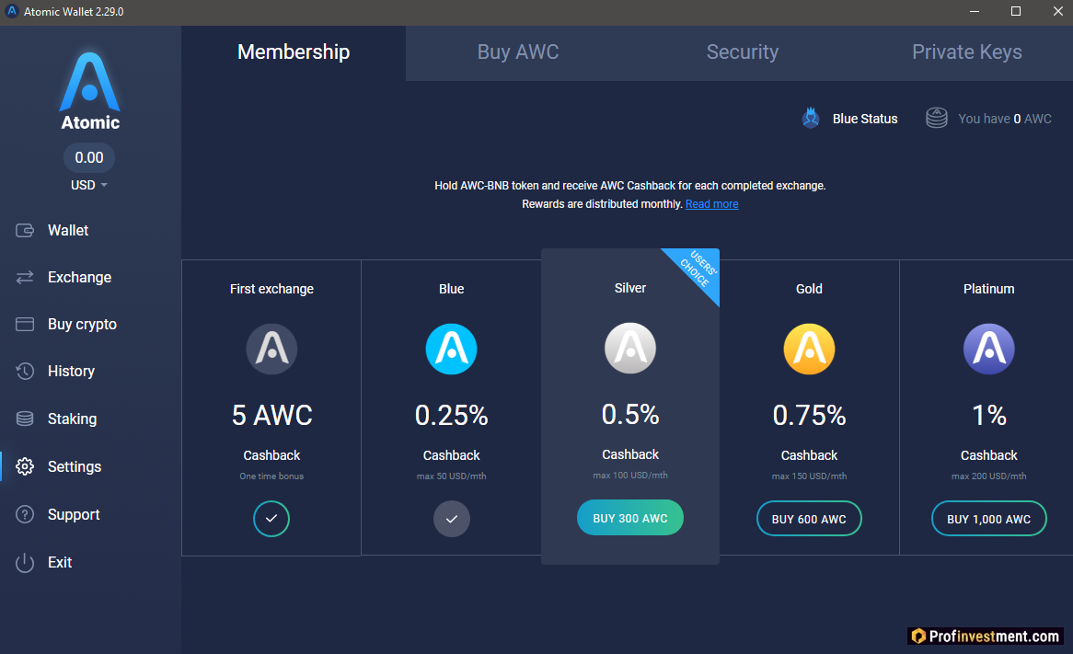Open the USD currency dropdown
The width and height of the screenshot is (1073, 654).
[88, 185]
